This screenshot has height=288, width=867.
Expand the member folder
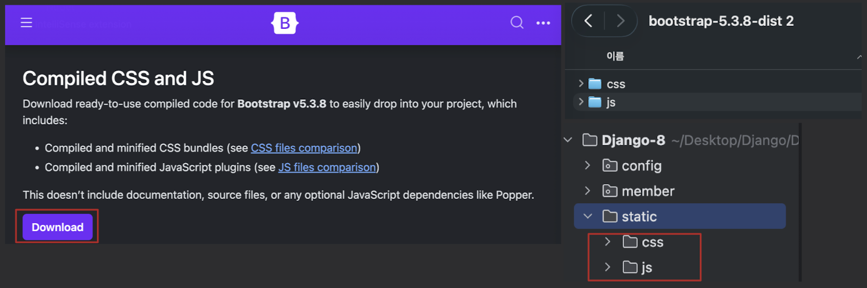pyautogui.click(x=587, y=191)
